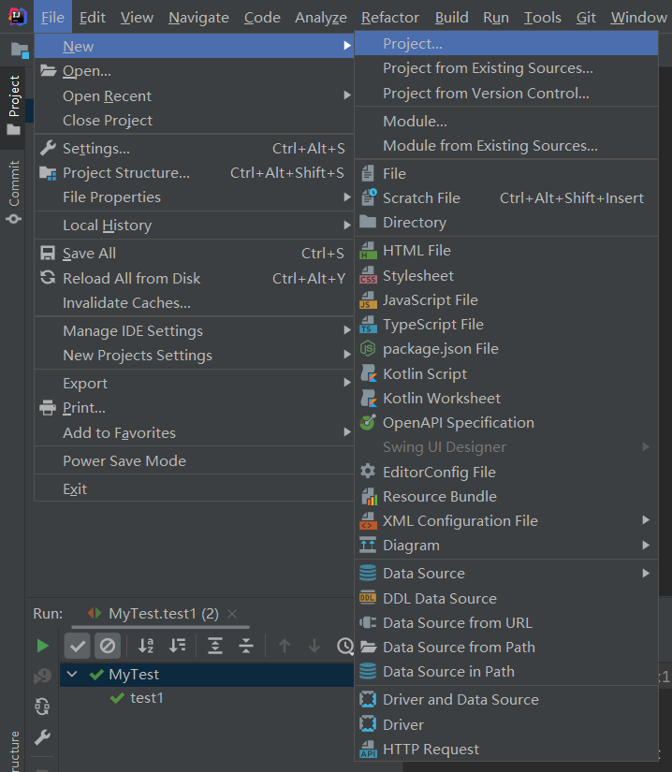Switch to the Commit tool window tab
Screen dimensions: 672x772
pyautogui.click(x=13, y=192)
